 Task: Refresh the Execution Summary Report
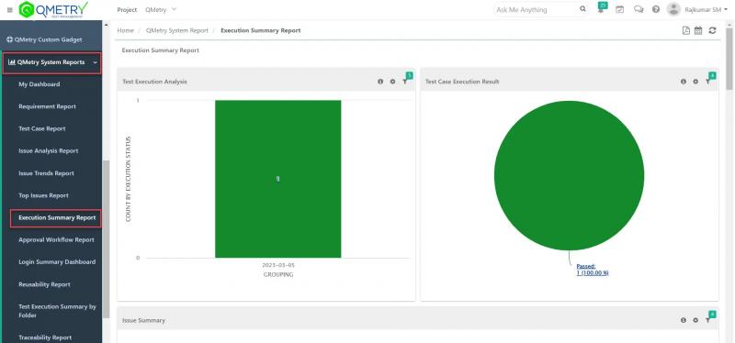click(x=712, y=30)
